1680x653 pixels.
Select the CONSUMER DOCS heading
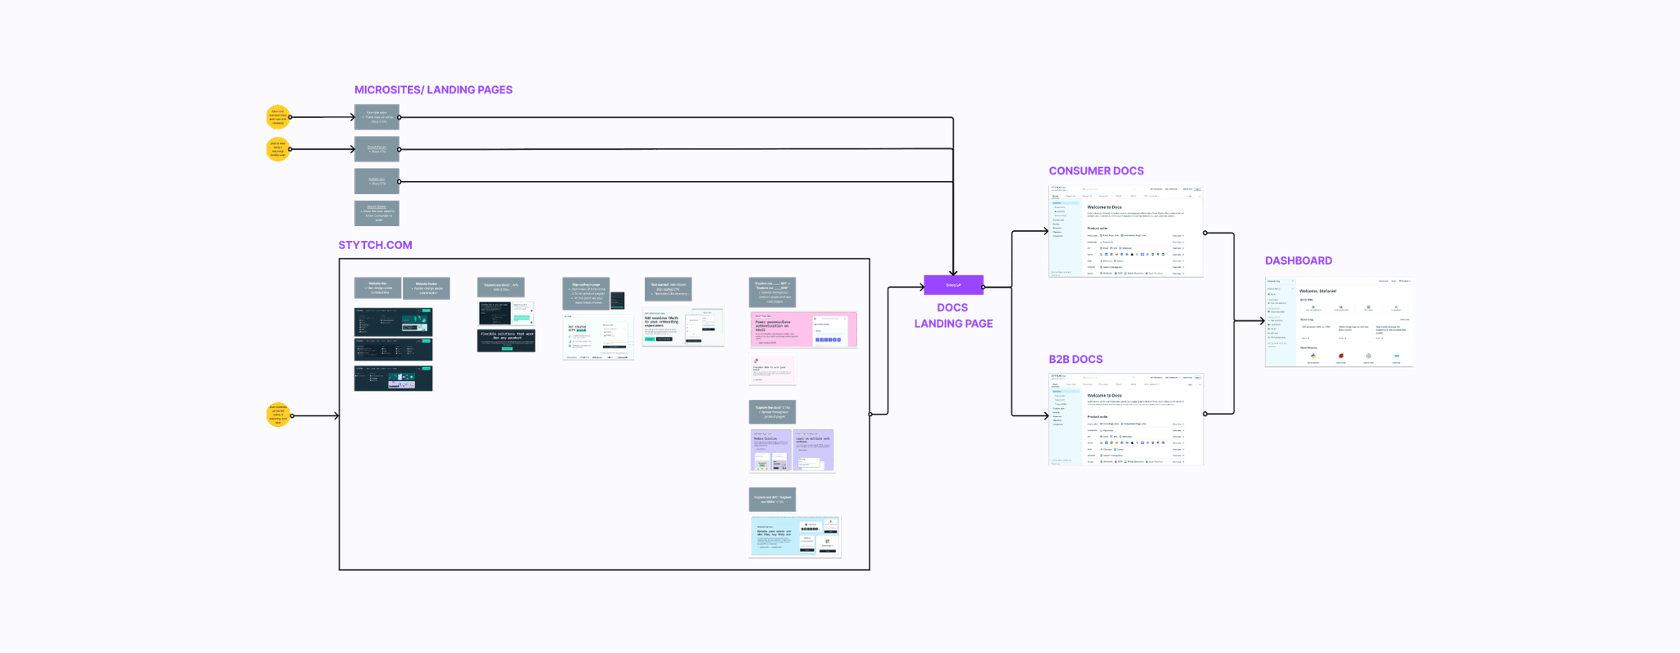pyautogui.click(x=1096, y=171)
